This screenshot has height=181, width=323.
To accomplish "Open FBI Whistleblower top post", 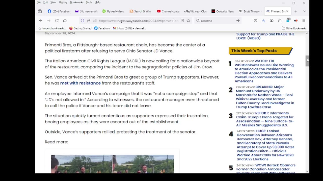I will click(x=264, y=71).
